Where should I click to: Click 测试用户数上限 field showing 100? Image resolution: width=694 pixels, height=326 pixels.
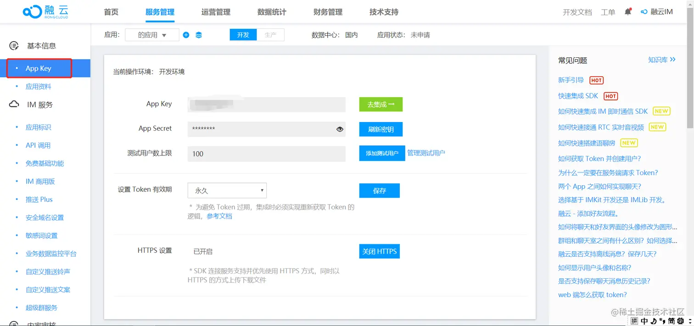266,154
